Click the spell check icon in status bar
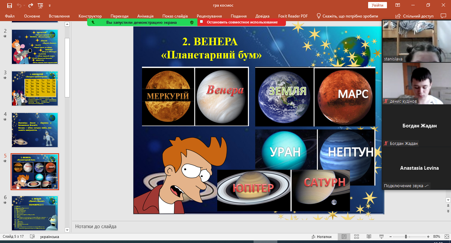 32,237
